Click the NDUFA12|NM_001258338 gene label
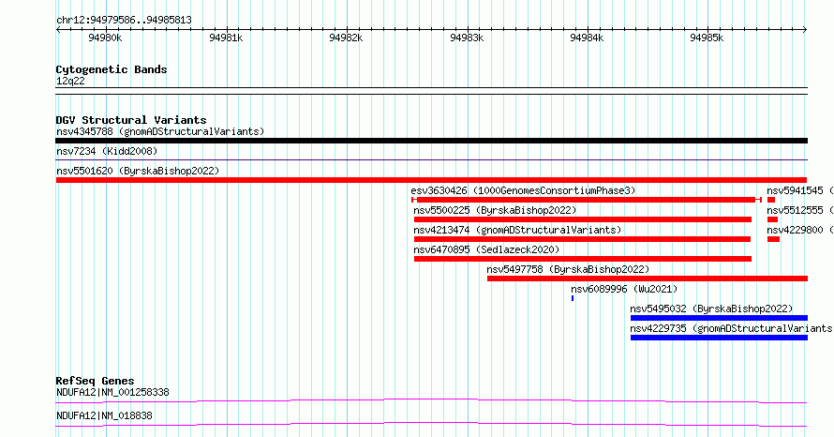The height and width of the screenshot is (437, 834). tap(112, 392)
